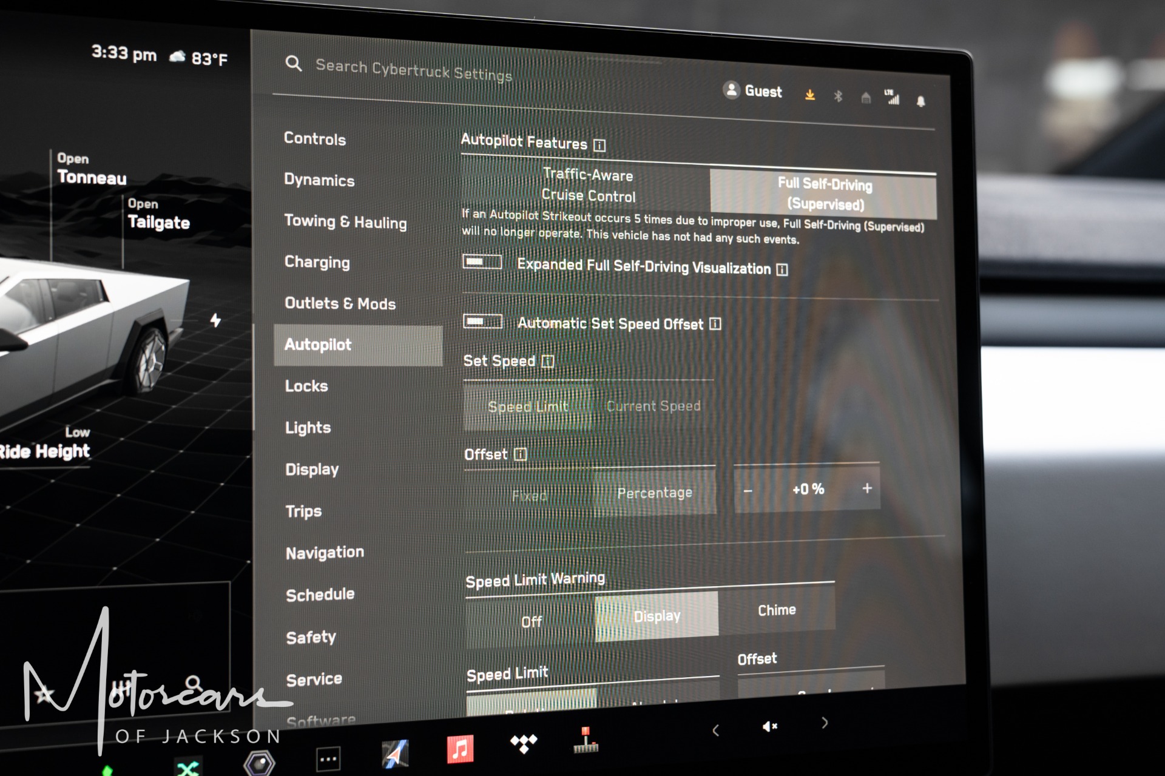
Task: Open Navigation settings menu
Action: [325, 553]
